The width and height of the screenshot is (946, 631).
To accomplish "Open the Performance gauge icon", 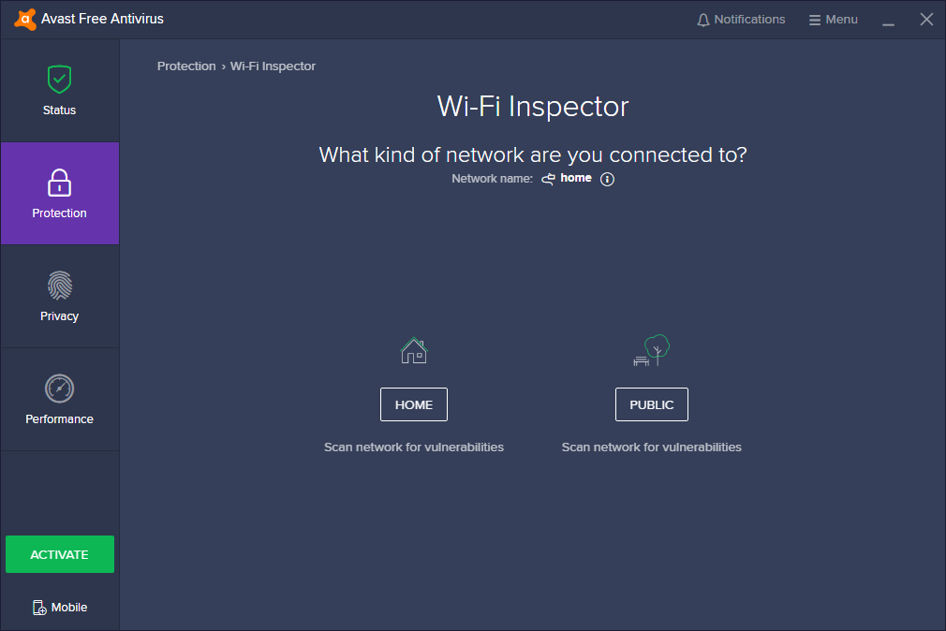I will 59,389.
